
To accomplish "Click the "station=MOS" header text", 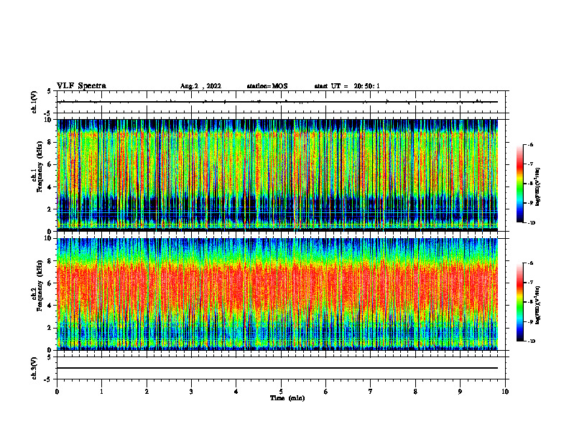I will [x=267, y=86].
